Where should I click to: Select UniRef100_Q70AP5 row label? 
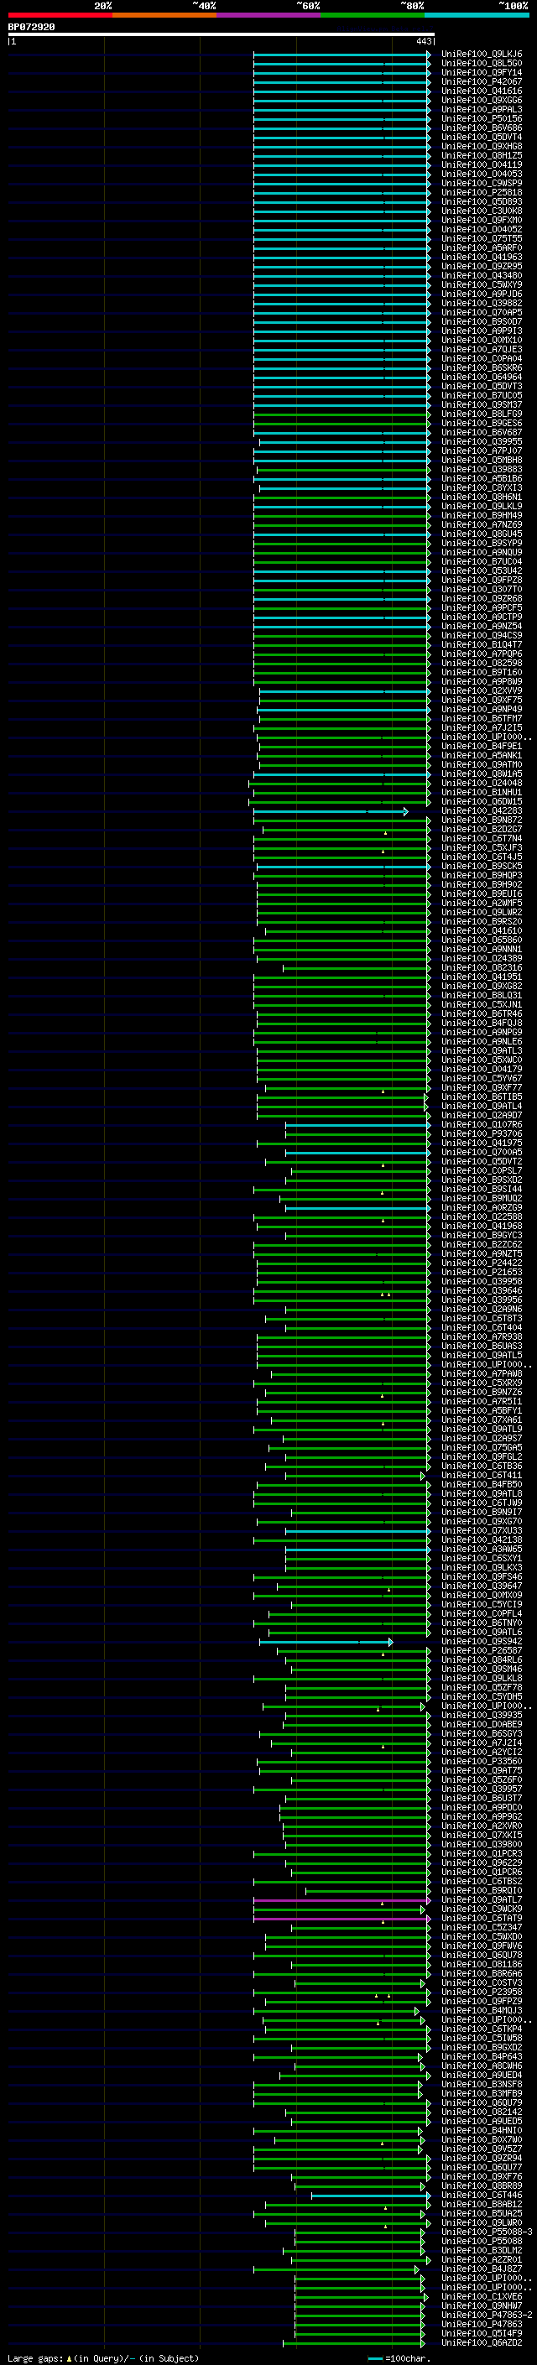tap(482, 312)
